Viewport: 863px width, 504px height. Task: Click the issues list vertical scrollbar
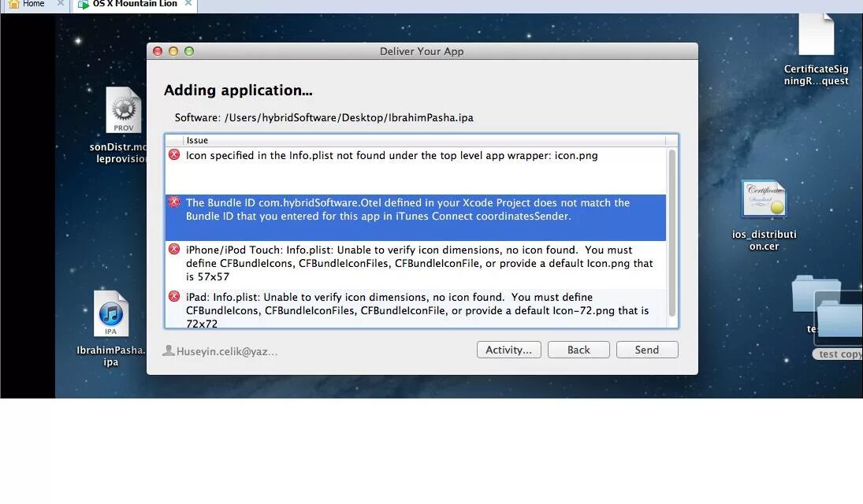point(671,233)
